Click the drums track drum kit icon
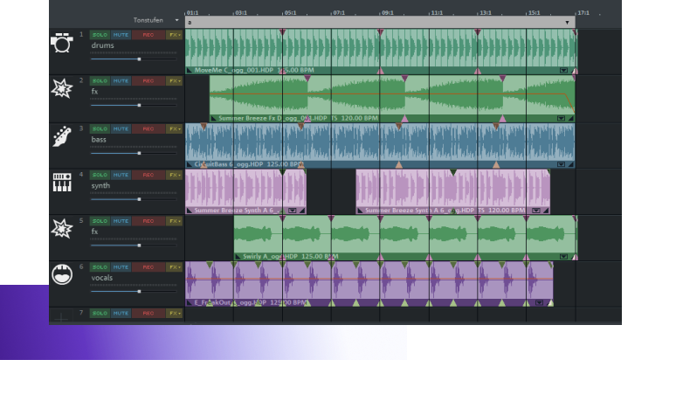The image size is (676, 415). 62,43
